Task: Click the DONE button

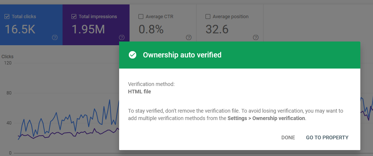Action: coord(288,137)
